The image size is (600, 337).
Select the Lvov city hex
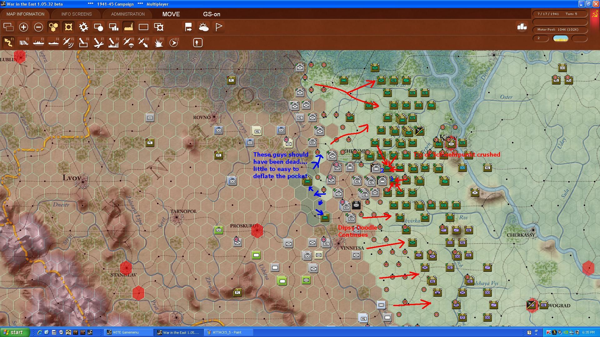[x=83, y=181]
